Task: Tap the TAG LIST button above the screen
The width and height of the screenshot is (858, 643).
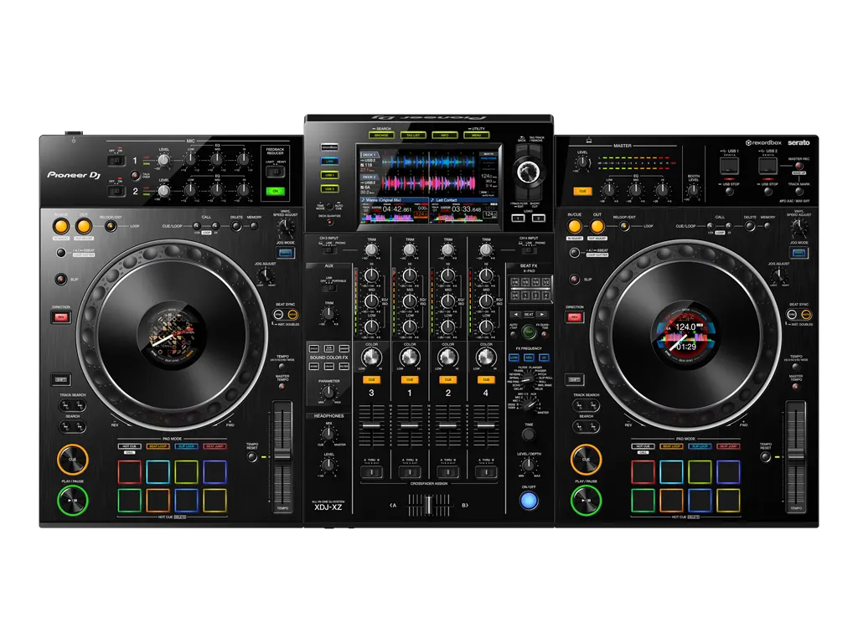Action: tap(413, 135)
